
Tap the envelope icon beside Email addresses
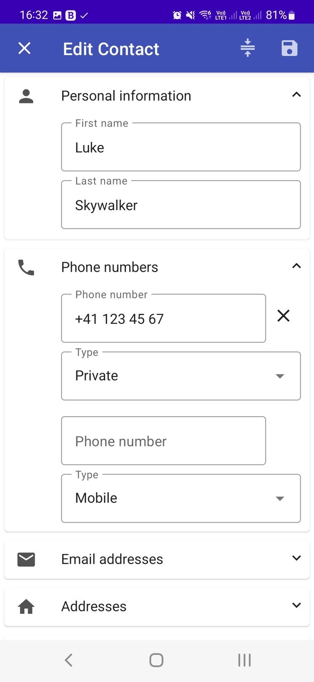coord(26,559)
